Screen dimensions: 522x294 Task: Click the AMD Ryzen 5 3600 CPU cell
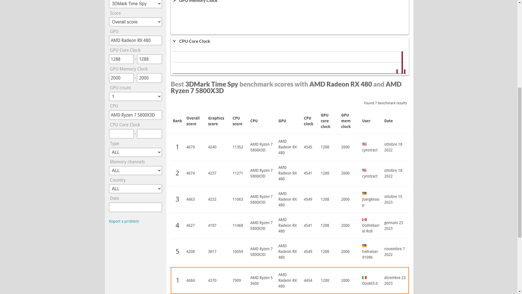[261, 281]
